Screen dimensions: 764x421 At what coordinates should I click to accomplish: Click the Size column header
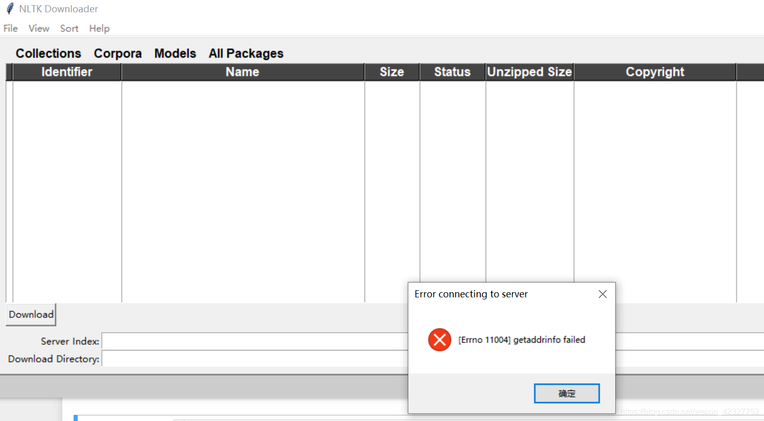tap(392, 72)
